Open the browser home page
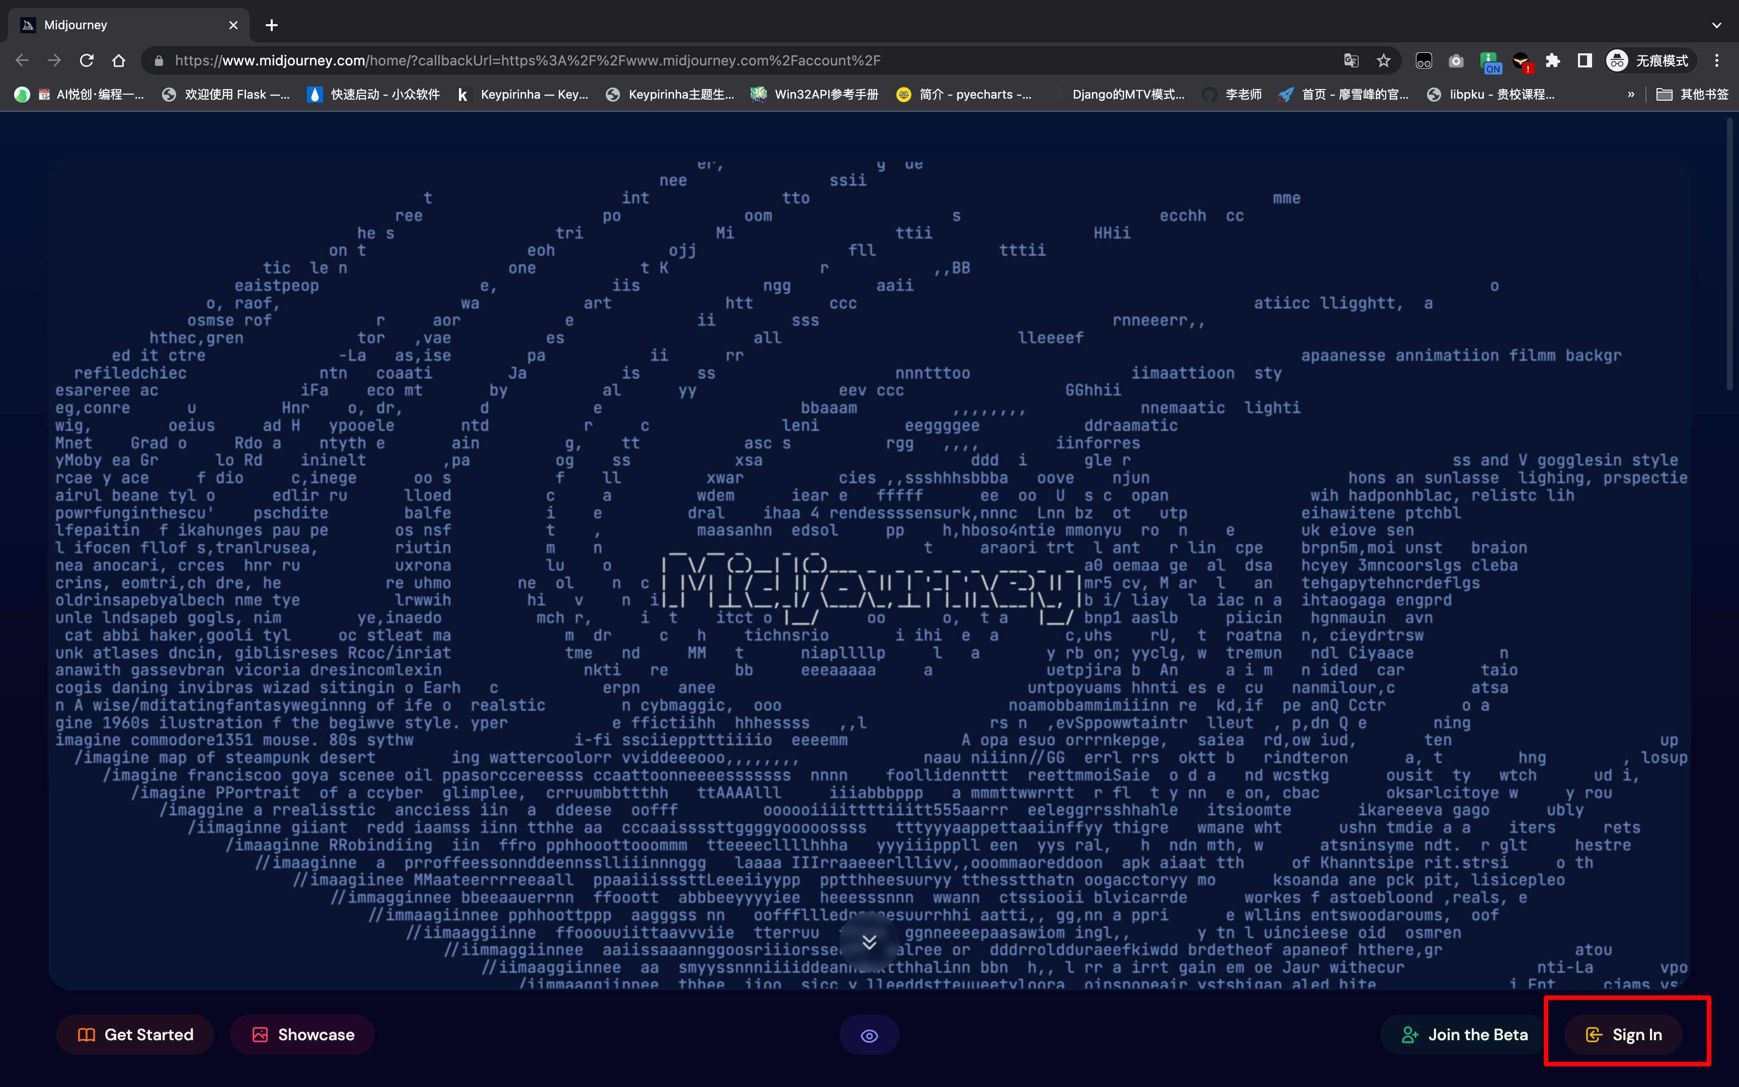1739x1087 pixels. tap(119, 60)
